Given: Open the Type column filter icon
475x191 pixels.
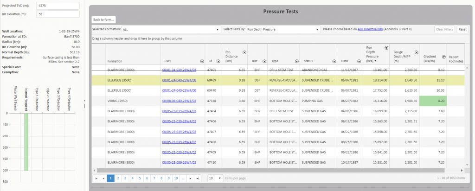Looking at the screenshot, I should pos(297,61).
